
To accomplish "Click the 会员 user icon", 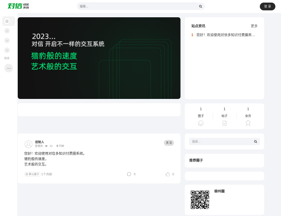I will (248, 123).
